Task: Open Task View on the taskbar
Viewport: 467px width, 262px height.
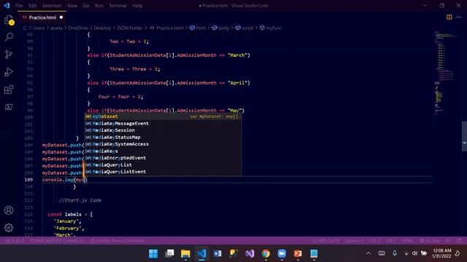Action: (x=169, y=254)
